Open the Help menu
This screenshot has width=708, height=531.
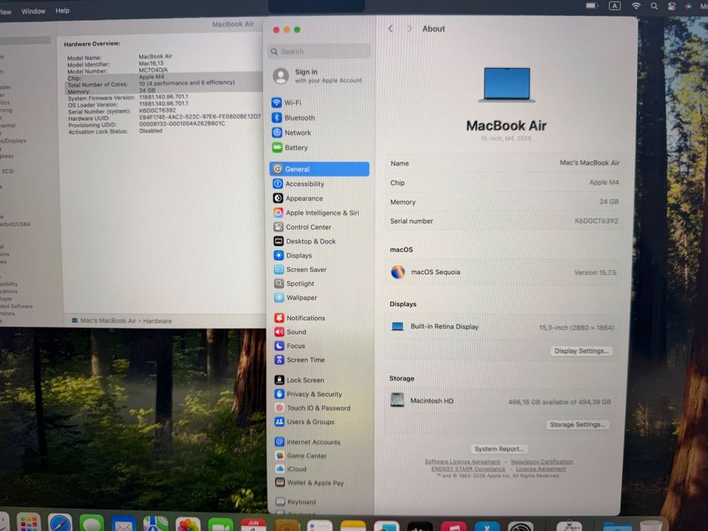tap(62, 11)
